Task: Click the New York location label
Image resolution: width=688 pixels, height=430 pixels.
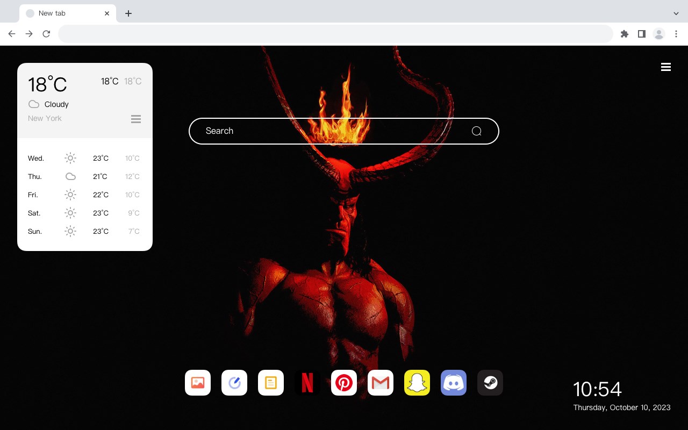Action: click(45, 118)
